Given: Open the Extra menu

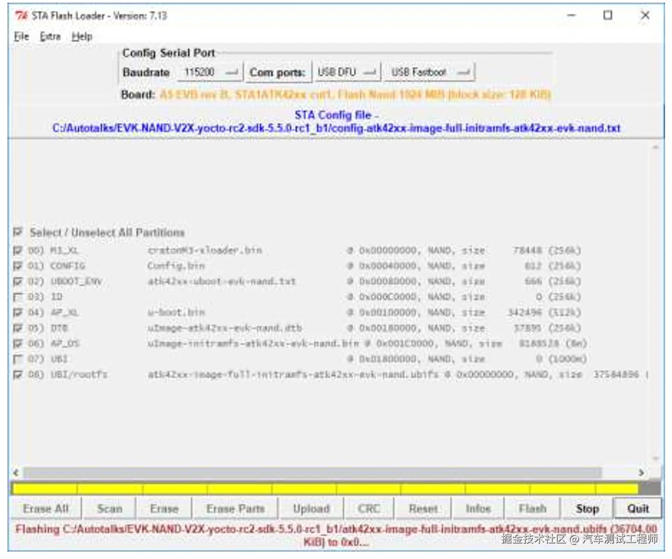Looking at the screenshot, I should tap(50, 37).
